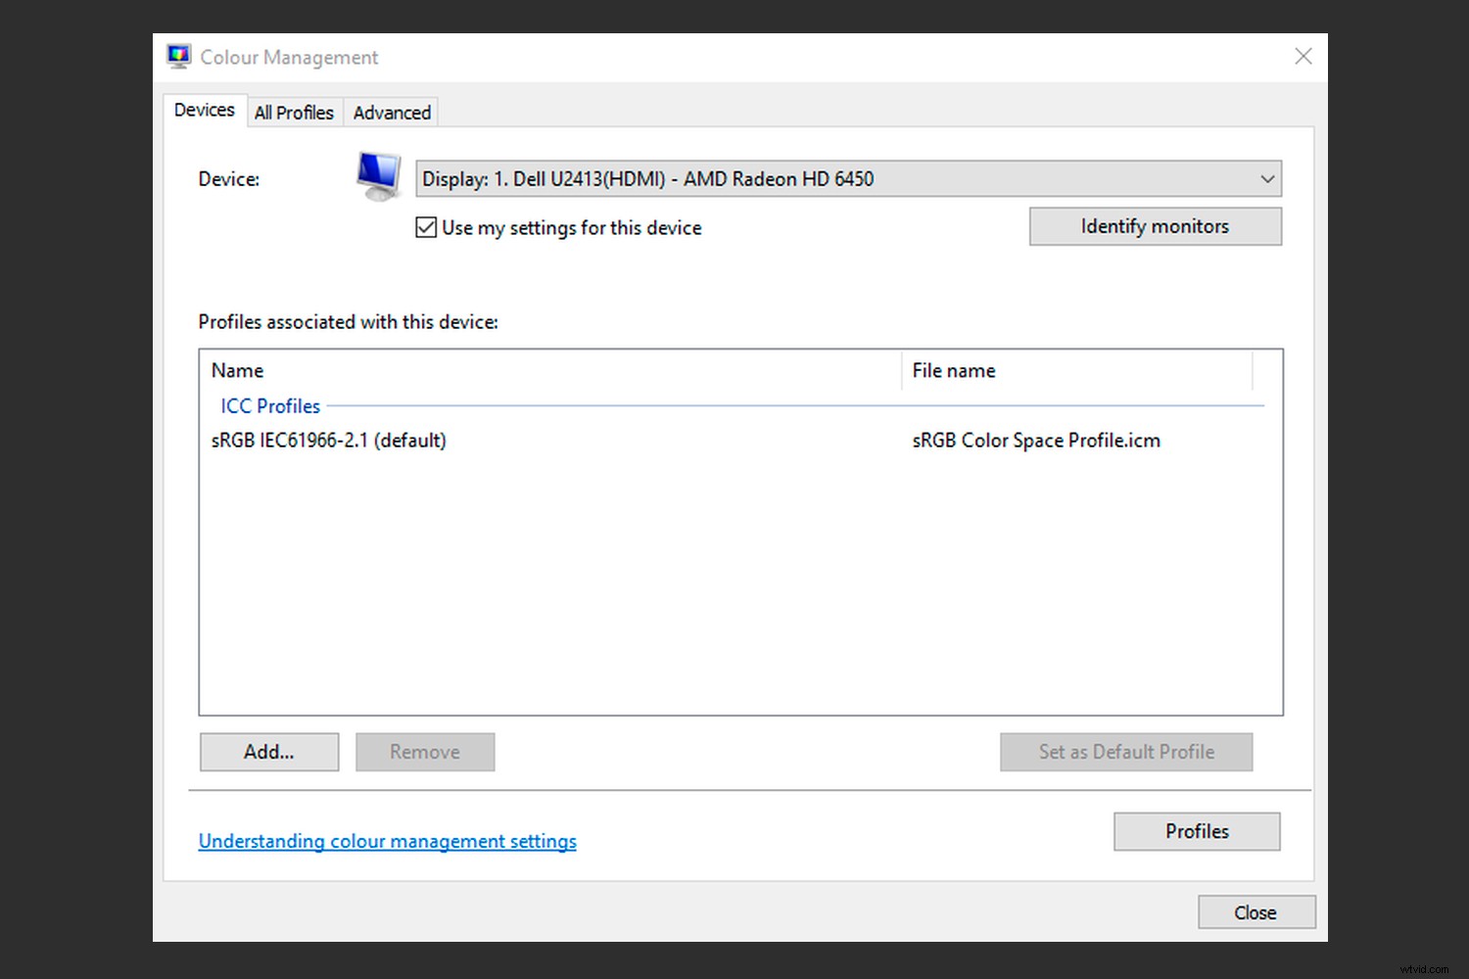Select sRGB IEC61966-2.1 (default) profile row
This screenshot has width=1469, height=979.
point(329,441)
